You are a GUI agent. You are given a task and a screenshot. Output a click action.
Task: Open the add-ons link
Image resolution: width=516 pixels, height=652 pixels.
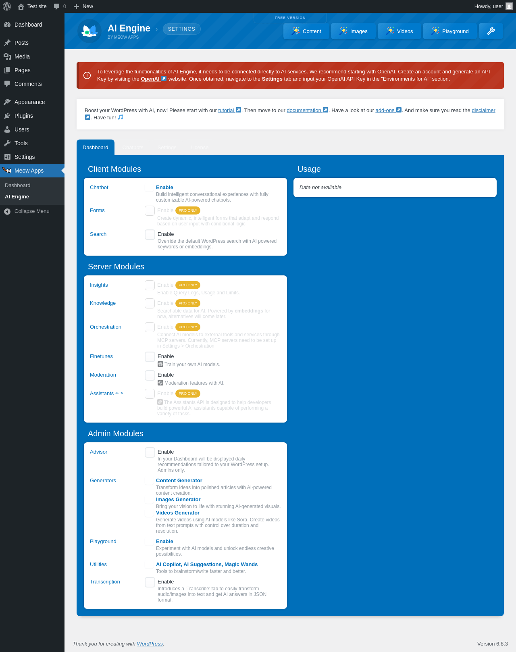[x=388, y=110]
